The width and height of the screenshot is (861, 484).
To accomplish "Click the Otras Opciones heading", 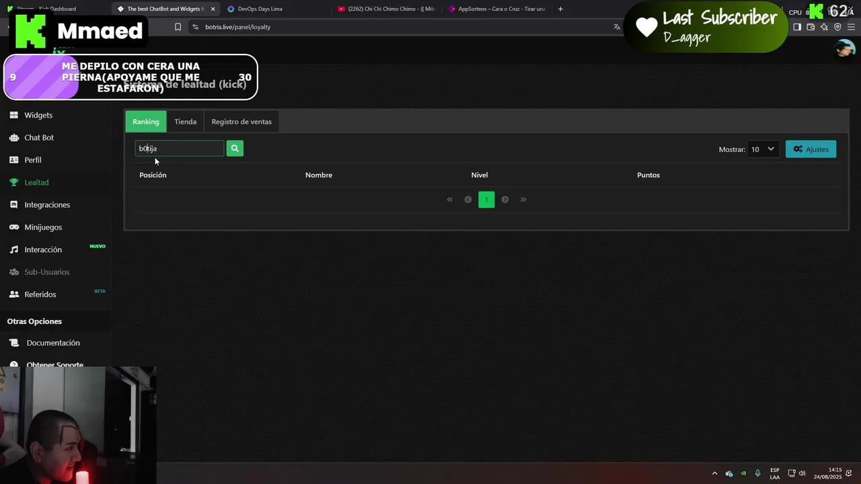I will (x=34, y=321).
